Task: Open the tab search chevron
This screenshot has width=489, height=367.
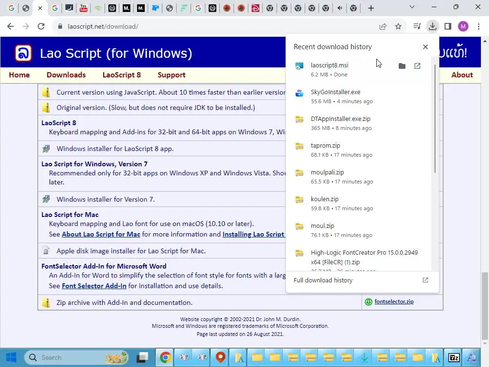Action: click(x=412, y=7)
